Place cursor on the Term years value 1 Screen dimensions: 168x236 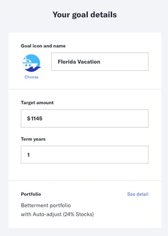tap(28, 155)
